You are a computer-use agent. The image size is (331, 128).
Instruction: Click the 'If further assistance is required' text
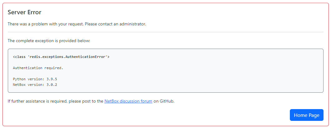pyautogui.click(x=38, y=101)
